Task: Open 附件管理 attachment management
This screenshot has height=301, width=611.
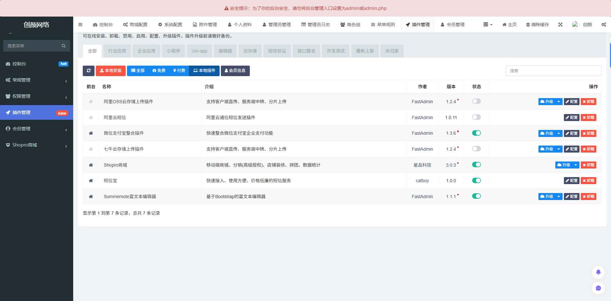Action: point(205,24)
